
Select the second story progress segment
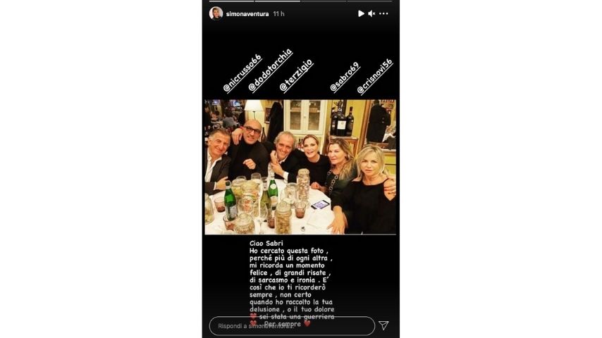(x=277, y=1)
